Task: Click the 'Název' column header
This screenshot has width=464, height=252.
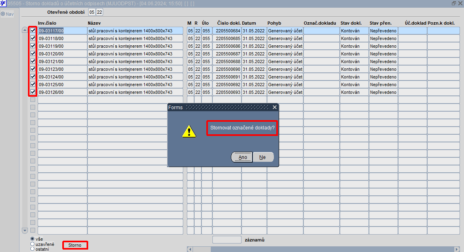Action: pos(94,23)
